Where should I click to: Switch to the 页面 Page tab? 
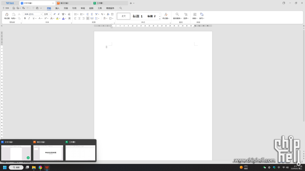[66, 8]
